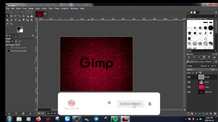The image size is (218, 122).
Task: Toggle lock position and size
Action: 197,73
